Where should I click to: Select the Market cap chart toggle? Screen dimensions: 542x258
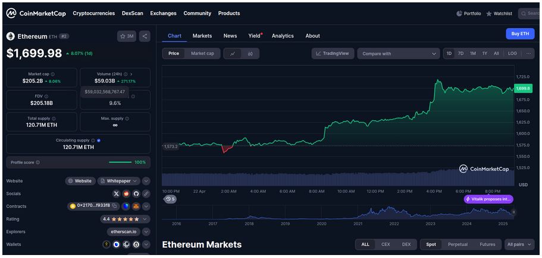pyautogui.click(x=202, y=54)
